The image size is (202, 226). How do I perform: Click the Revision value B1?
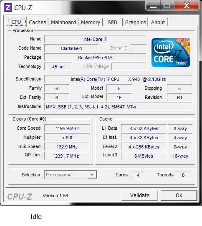179,98
